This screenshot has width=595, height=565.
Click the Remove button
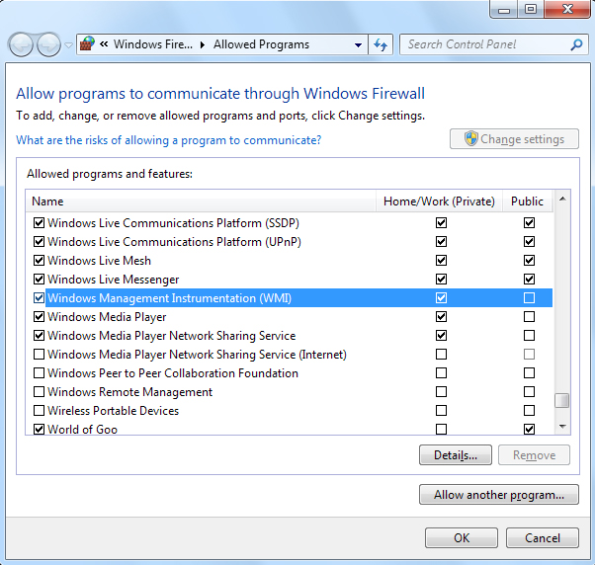pyautogui.click(x=534, y=454)
